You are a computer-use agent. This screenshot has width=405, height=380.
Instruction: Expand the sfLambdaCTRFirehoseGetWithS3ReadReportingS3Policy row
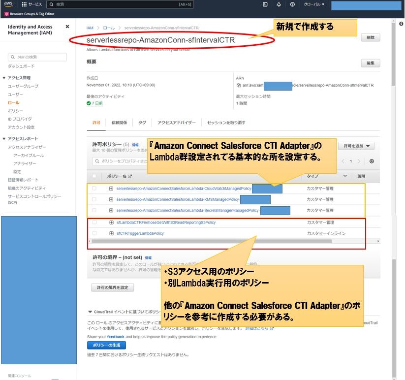[111, 222]
